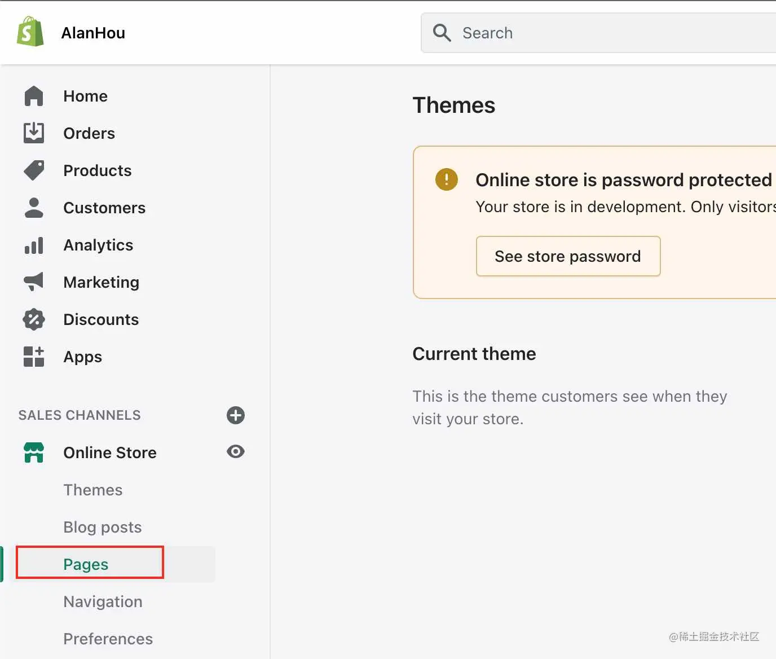
Task: View online store via eye icon
Action: pyautogui.click(x=235, y=451)
